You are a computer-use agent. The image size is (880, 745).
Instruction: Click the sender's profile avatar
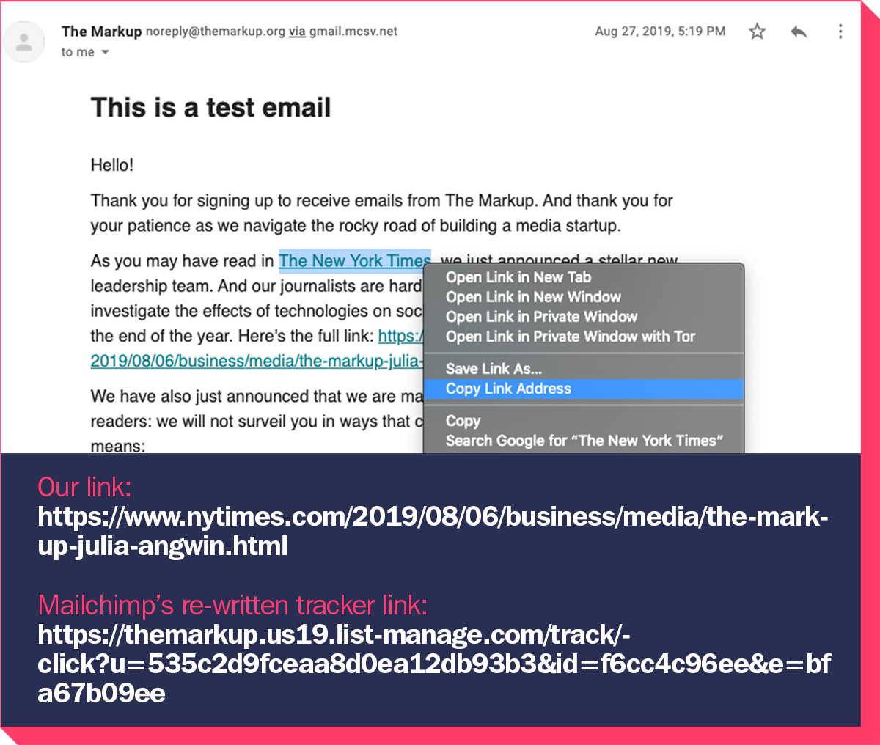24,41
